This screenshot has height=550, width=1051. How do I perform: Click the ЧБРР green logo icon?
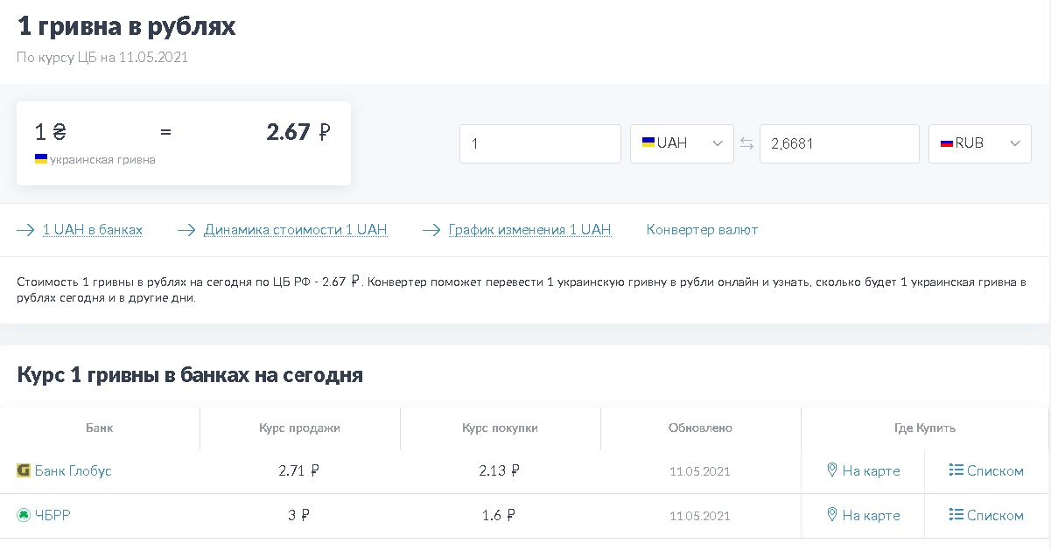click(x=24, y=515)
